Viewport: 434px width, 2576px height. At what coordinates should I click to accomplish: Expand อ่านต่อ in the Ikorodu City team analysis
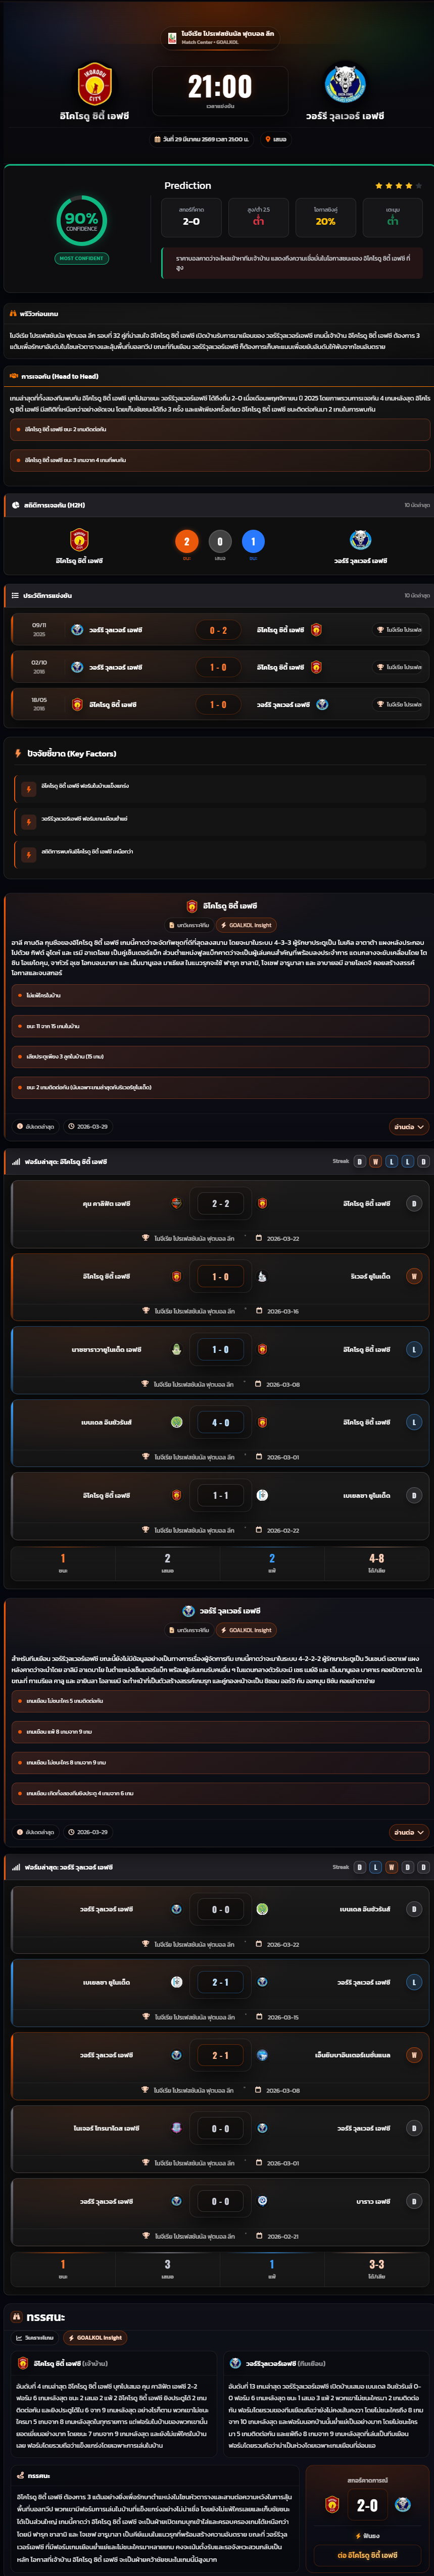(x=409, y=1126)
